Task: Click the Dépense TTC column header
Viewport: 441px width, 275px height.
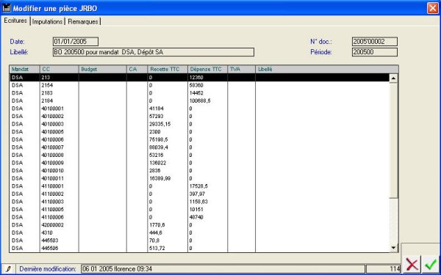Action: pos(207,70)
